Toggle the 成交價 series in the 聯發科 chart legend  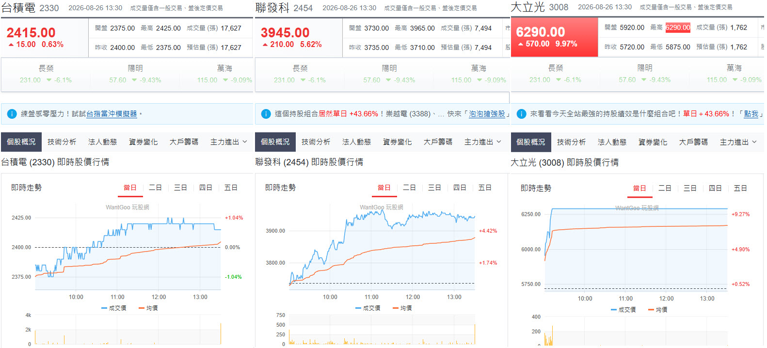point(368,308)
